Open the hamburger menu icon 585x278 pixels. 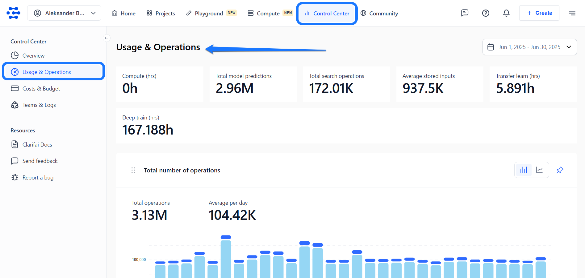click(572, 13)
